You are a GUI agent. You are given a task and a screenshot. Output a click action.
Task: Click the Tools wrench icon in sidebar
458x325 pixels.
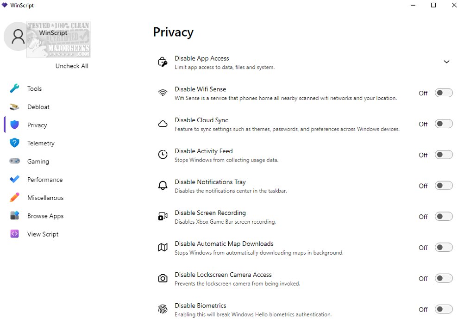(x=14, y=88)
